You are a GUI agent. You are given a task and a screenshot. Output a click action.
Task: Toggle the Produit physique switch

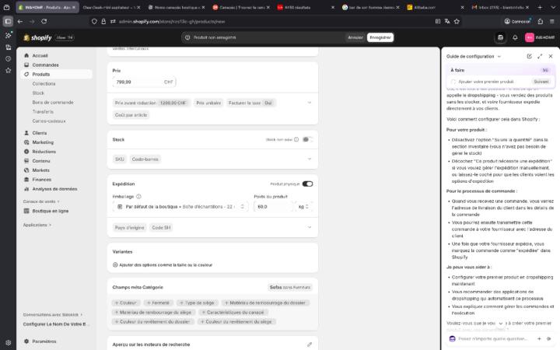point(307,184)
